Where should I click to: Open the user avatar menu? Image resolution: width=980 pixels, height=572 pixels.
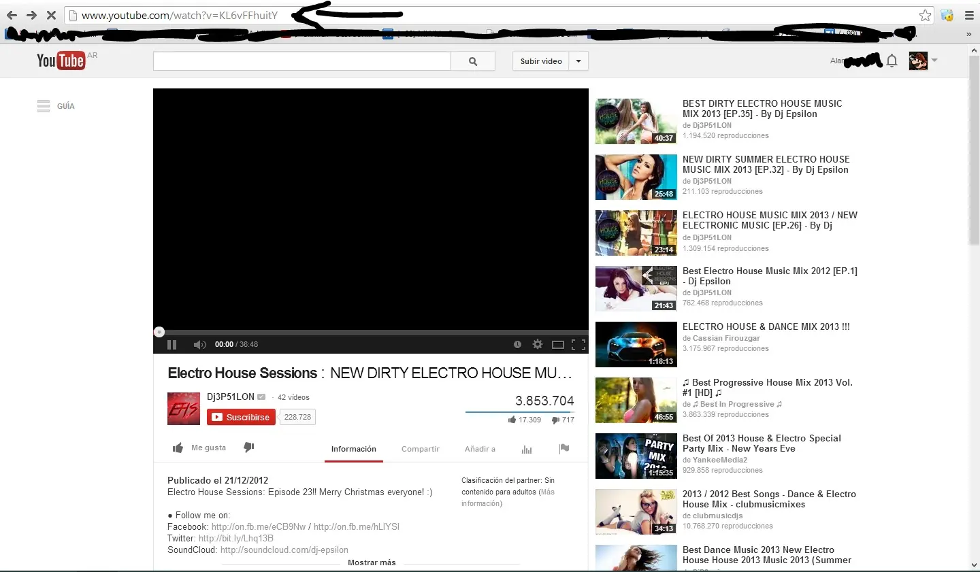[918, 61]
